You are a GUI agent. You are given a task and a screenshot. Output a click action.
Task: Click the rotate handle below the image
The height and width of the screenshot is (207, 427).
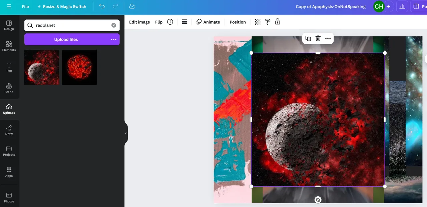pyautogui.click(x=318, y=200)
